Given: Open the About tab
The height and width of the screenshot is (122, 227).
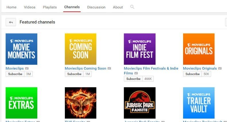Looking at the screenshot, I should [x=118, y=7].
